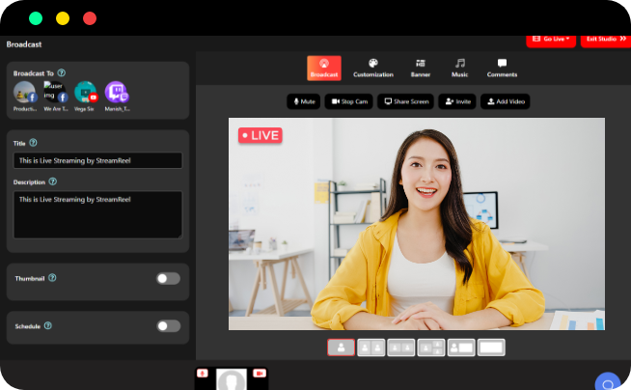Click Add Video button

(x=505, y=101)
